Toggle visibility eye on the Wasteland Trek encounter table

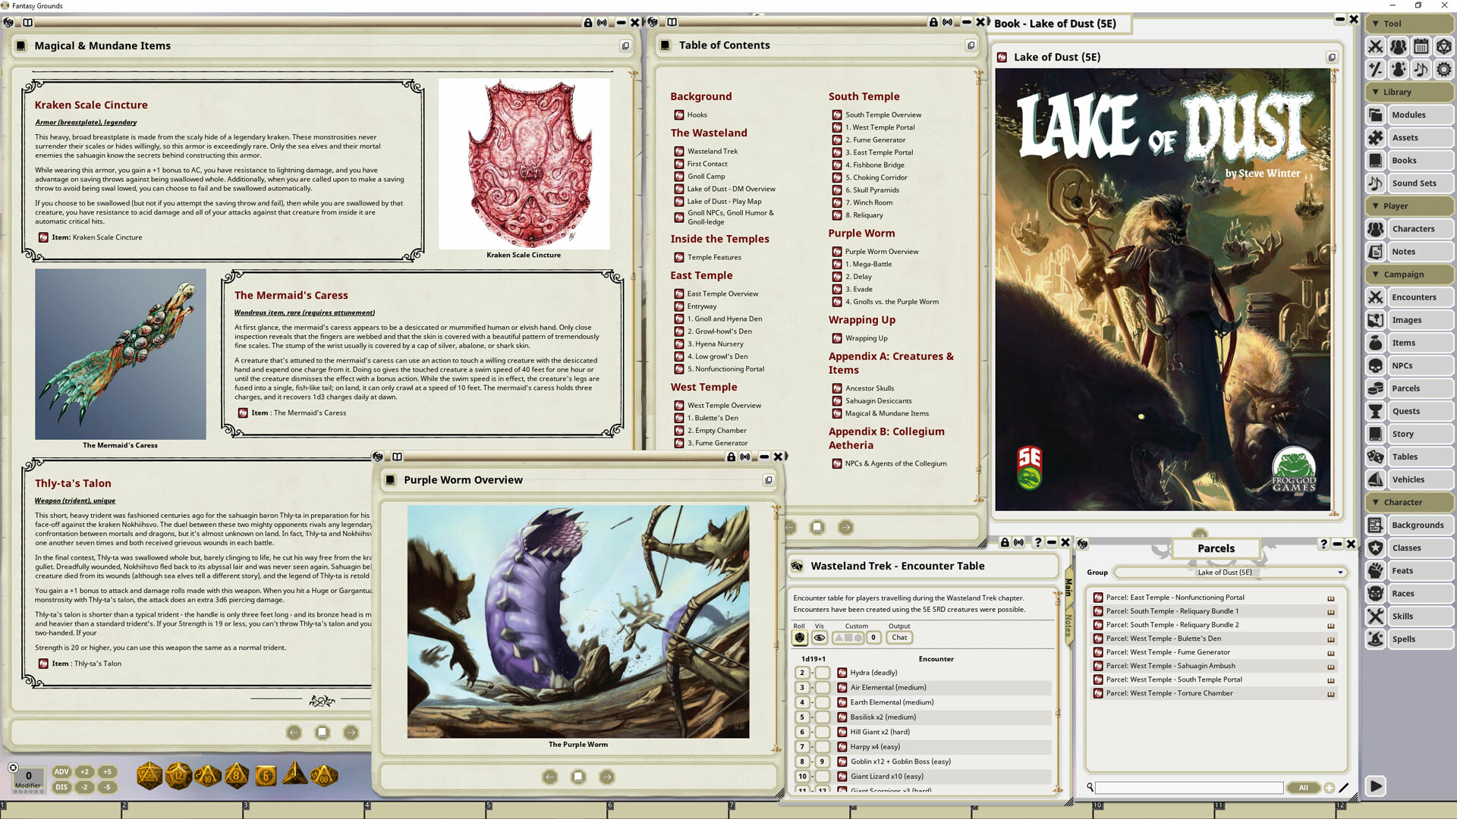pos(819,637)
